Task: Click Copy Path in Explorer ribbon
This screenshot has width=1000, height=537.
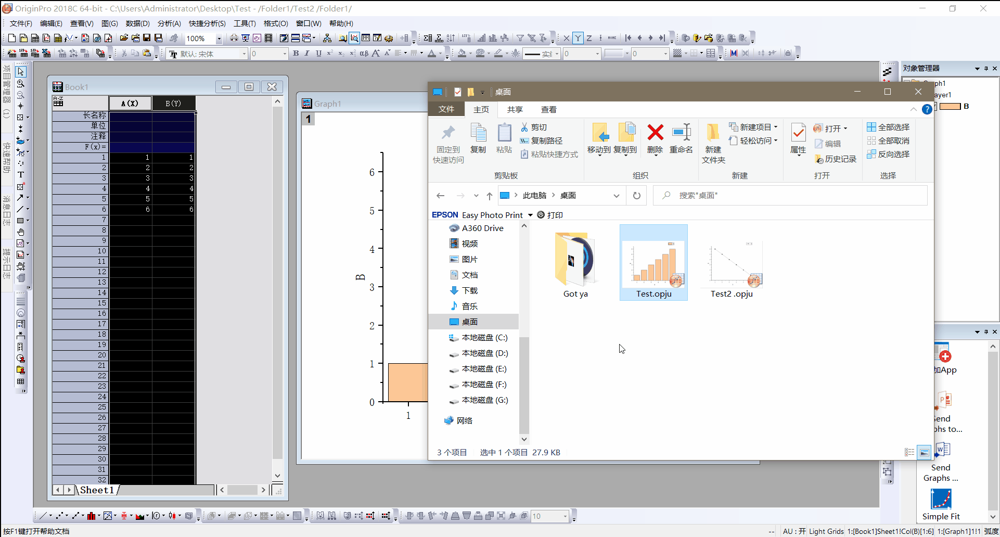Action: (541, 140)
